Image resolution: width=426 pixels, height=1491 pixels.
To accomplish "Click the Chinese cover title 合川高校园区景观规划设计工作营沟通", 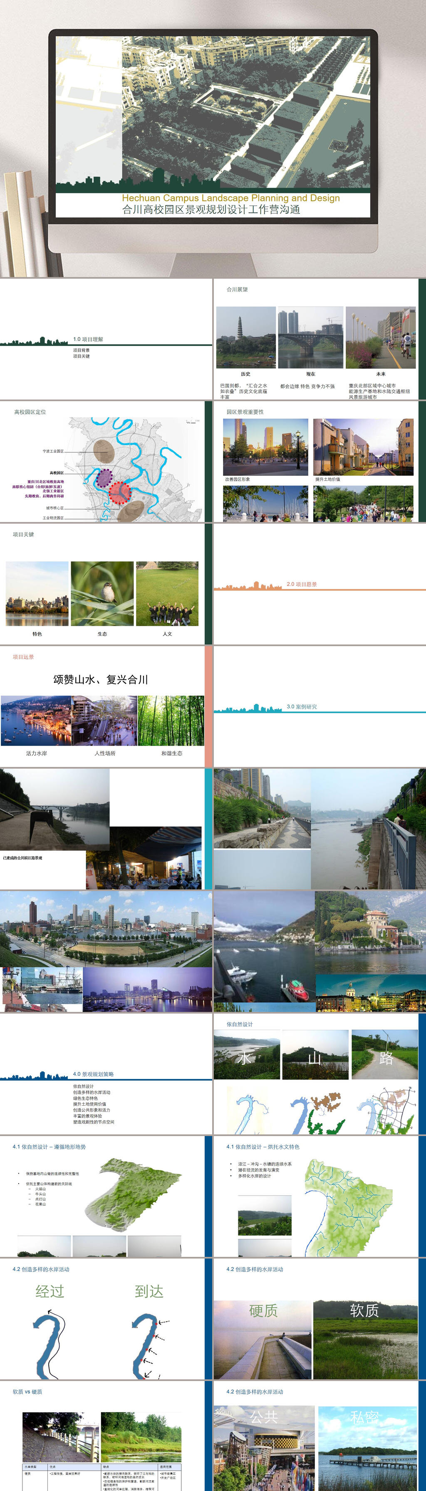I will click(x=211, y=210).
